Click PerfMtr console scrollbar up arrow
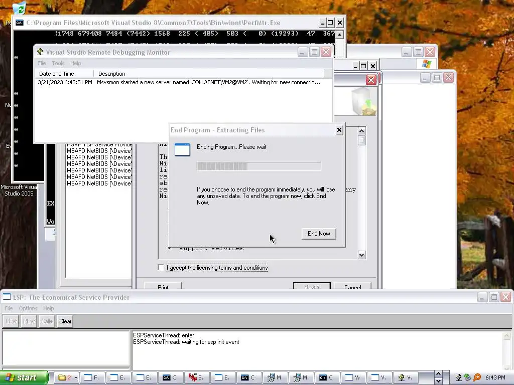This screenshot has width=514, height=385. click(340, 34)
